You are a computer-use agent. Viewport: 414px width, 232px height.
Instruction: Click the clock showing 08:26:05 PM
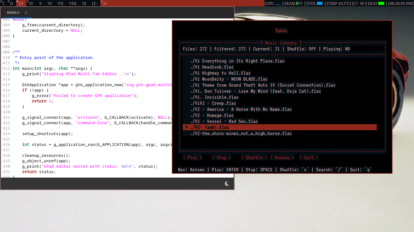(x=400, y=3)
